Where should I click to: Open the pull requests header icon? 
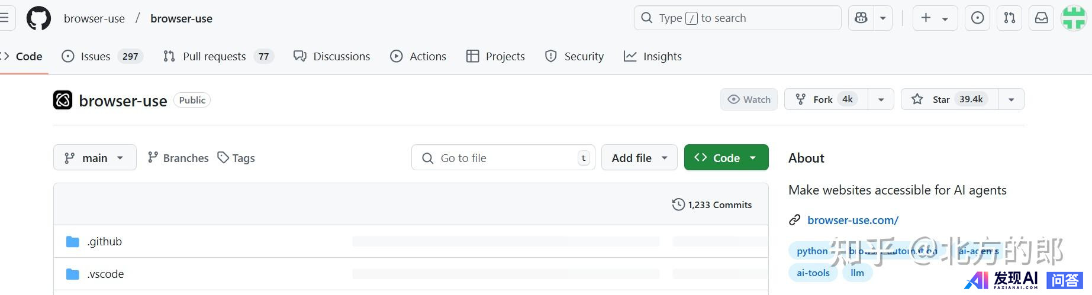[x=1010, y=18]
